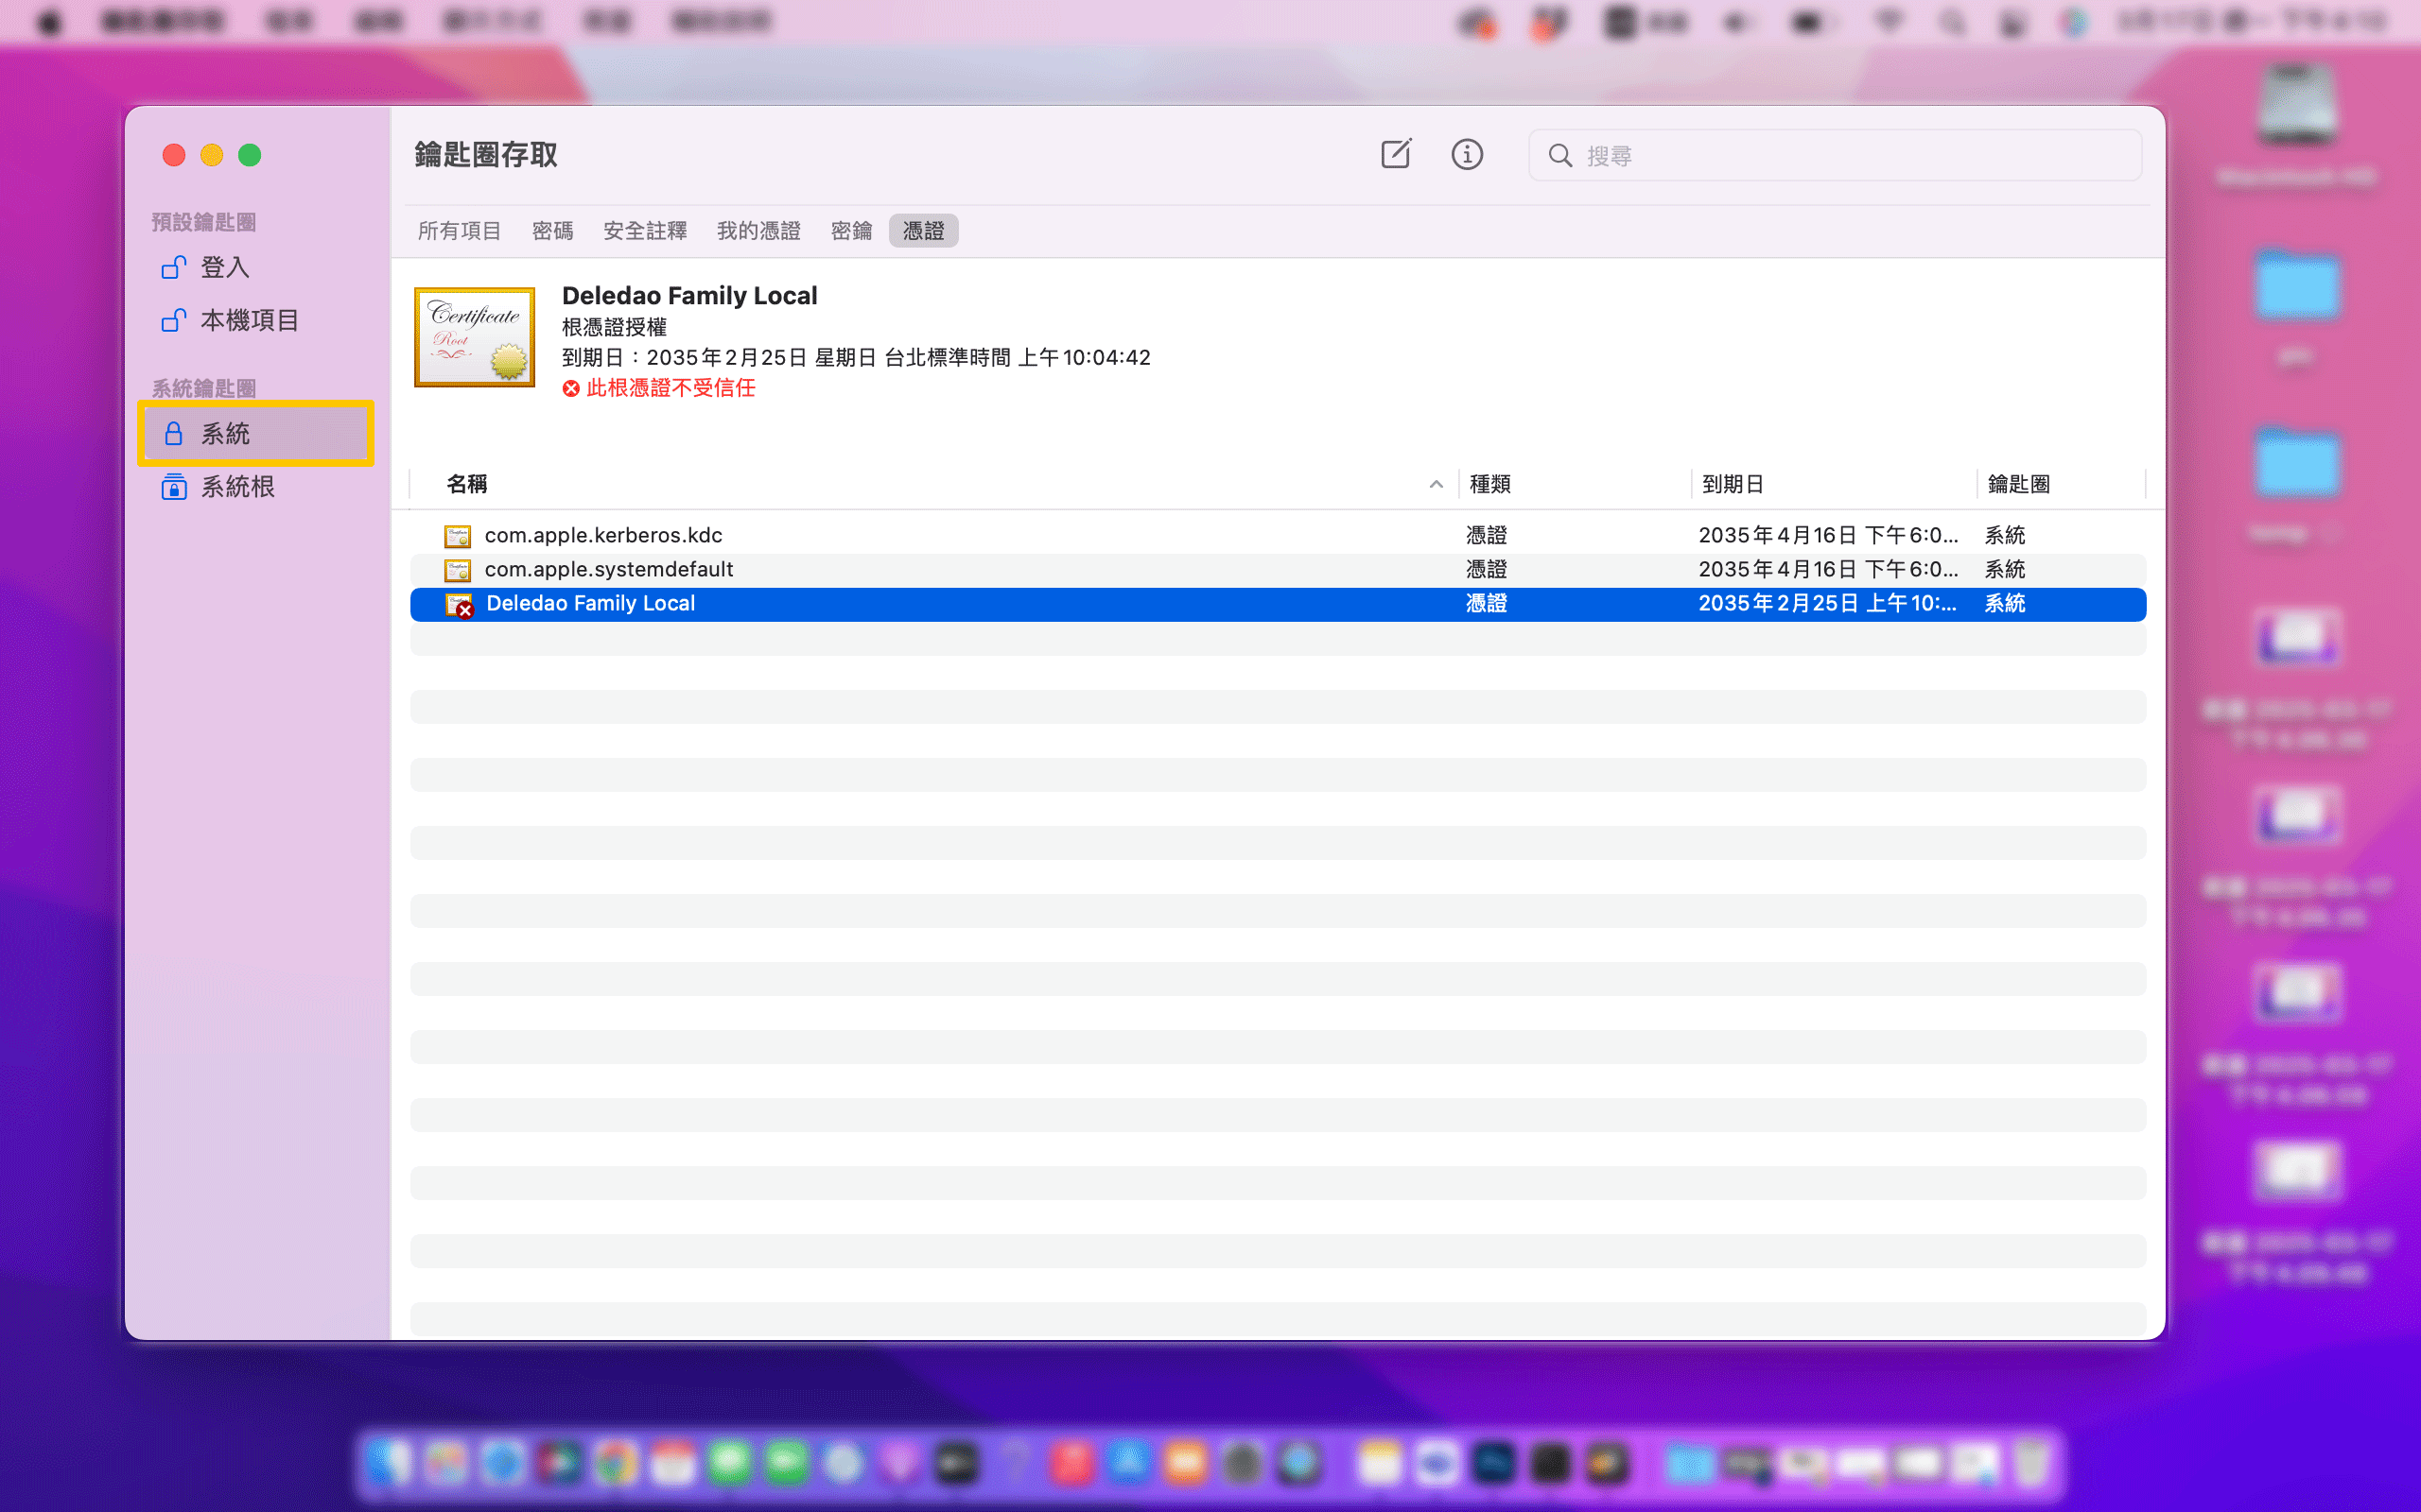This screenshot has width=2421, height=1512.
Task: Click the 此根憑證不受信任 warning text
Action: tap(671, 388)
